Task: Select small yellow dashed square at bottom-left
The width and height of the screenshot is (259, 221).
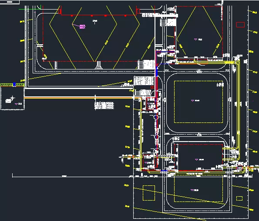Action: coord(149,193)
